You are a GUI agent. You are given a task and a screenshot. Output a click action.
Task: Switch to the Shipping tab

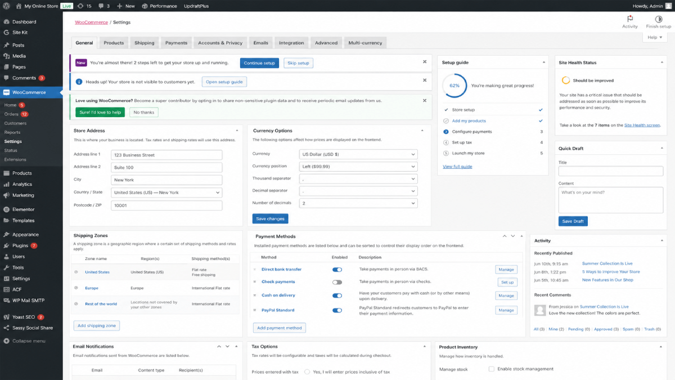(145, 43)
